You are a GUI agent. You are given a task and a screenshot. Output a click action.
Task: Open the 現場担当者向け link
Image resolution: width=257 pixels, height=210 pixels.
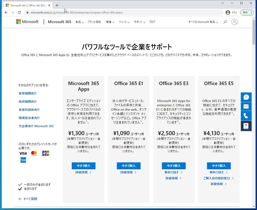[29, 118]
